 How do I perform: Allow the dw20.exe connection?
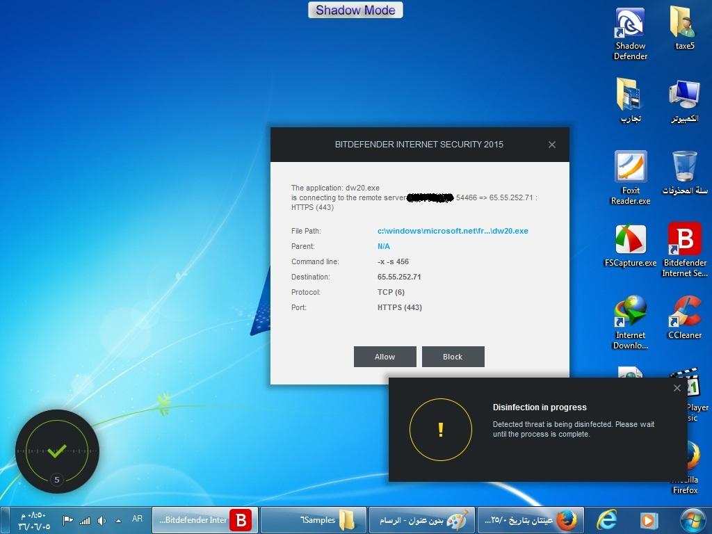[x=385, y=357]
